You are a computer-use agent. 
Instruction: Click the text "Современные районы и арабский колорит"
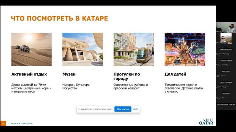(131, 87)
